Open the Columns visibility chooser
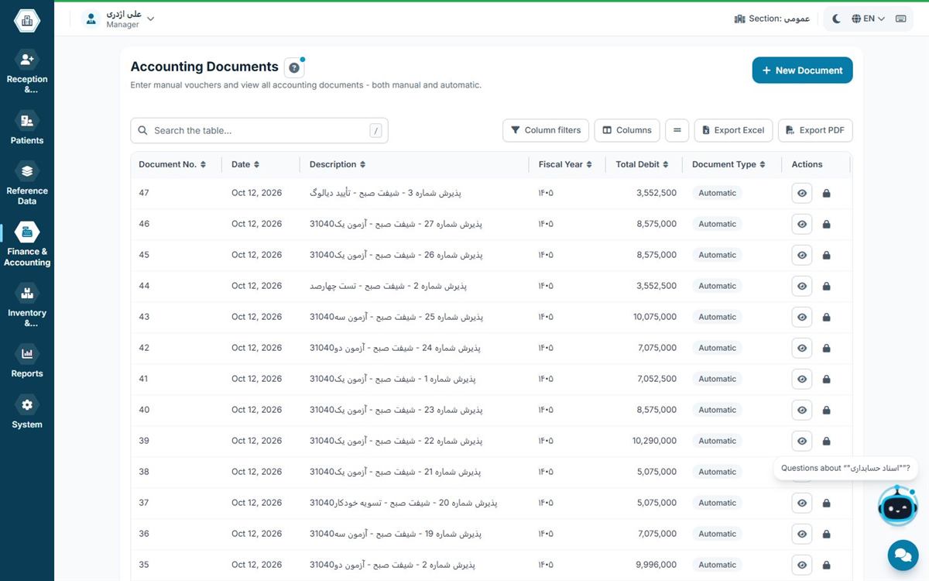This screenshot has height=581, width=929. pyautogui.click(x=627, y=130)
